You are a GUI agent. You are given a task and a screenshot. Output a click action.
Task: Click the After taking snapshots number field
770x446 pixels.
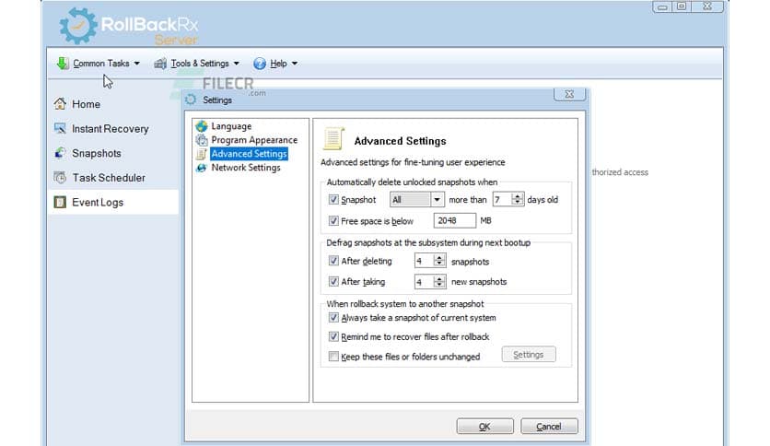click(425, 281)
